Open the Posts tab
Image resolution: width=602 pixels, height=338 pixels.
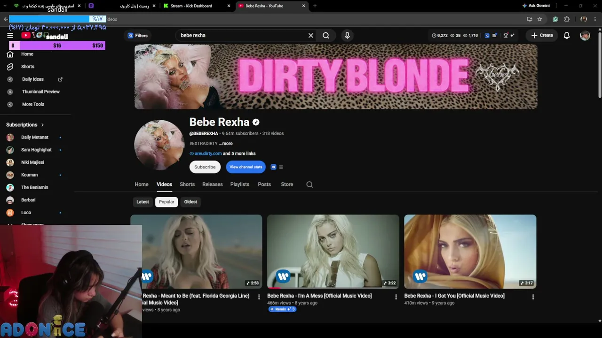264,184
